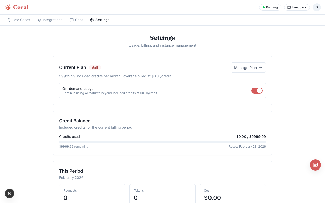Click the Manage Plan button
Viewport: 325px width, 203px height.
248,67
